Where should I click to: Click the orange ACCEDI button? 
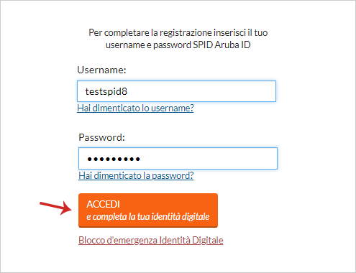148,210
